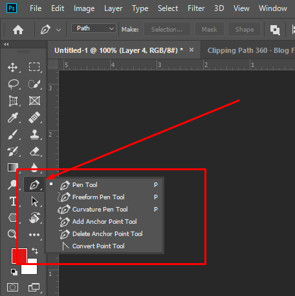The width and height of the screenshot is (295, 296).
Task: Select the Blur tool
Action: coord(34,168)
